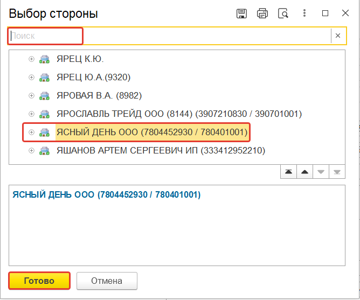Viewport: 360px width, 300px height.
Task: Expand the ЯРОСЛАВЛЬ ТРЕЙД ООО node
Action: [x=31, y=114]
